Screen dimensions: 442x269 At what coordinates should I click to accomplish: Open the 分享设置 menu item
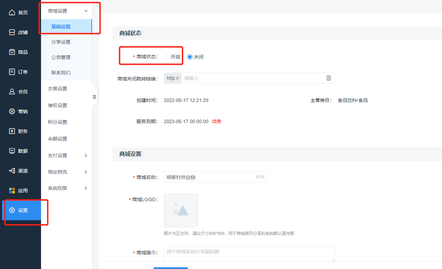click(x=61, y=42)
